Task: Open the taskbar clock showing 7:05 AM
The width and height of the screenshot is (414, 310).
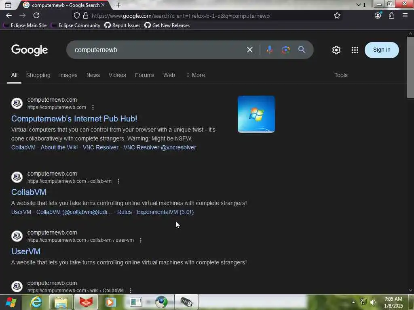Action: click(393, 302)
